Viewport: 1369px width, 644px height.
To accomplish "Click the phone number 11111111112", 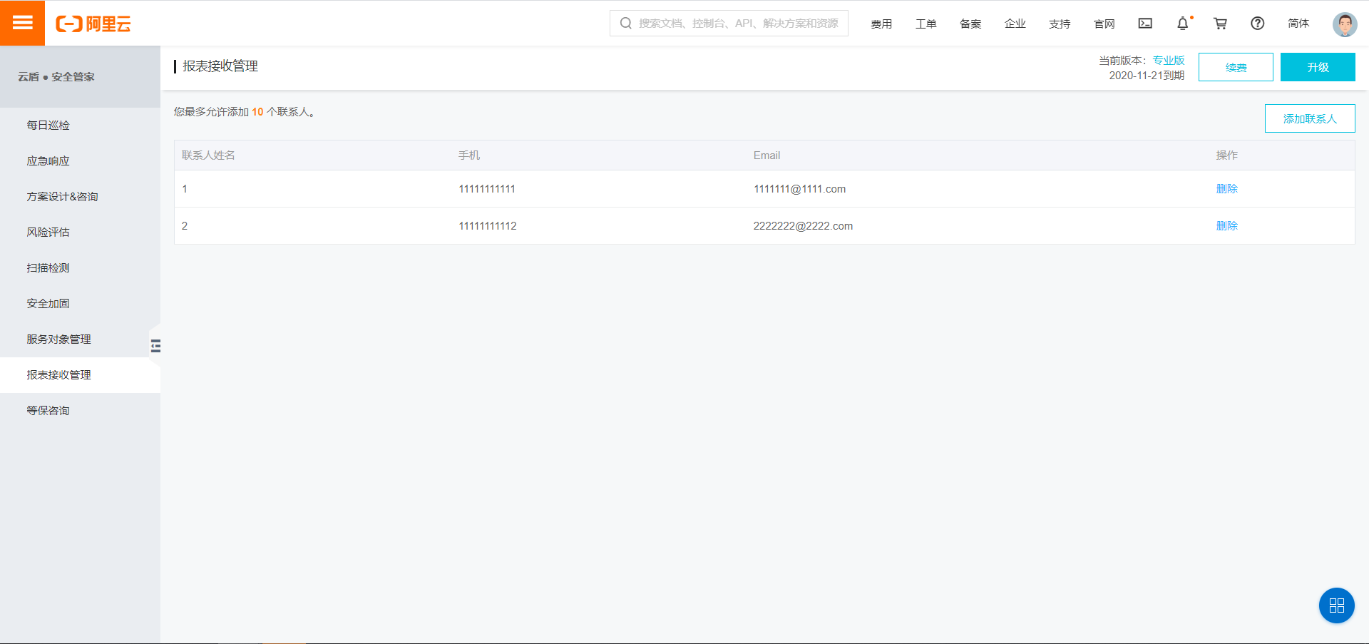I will tap(488, 226).
